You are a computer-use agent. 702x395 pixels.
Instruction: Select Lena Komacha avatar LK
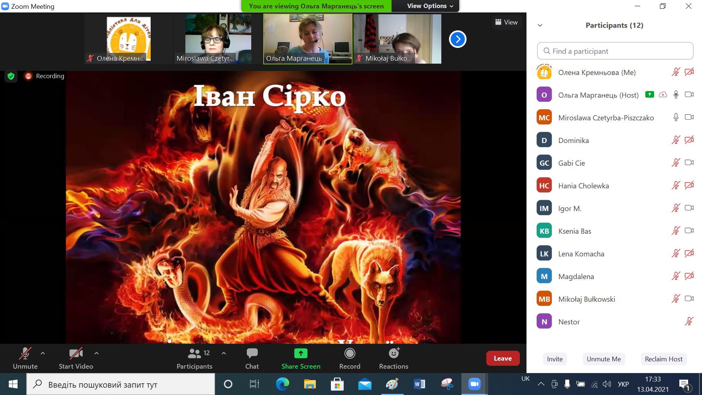click(544, 253)
